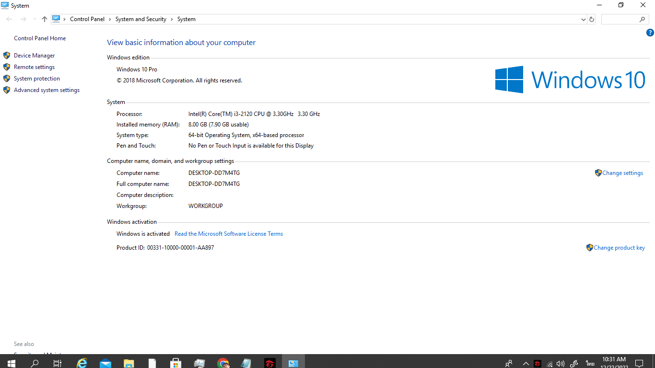
Task: Open the People icon in the taskbar
Action: [x=509, y=363]
